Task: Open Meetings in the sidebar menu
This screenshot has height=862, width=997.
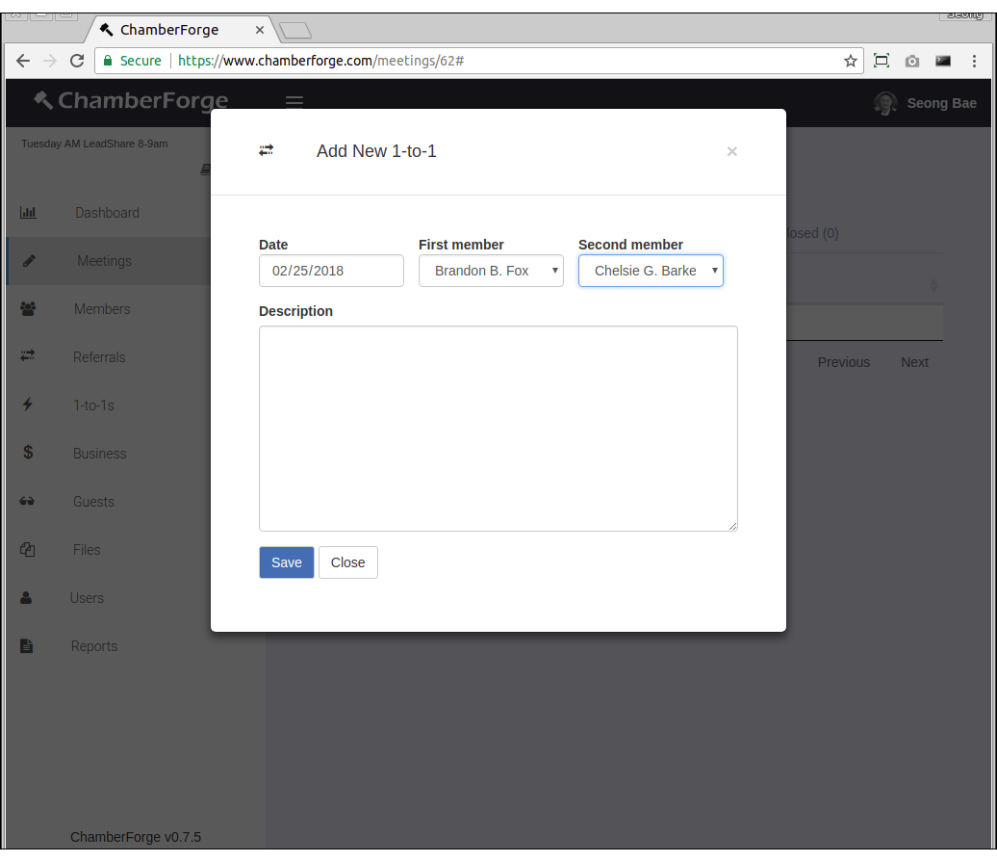Action: [x=104, y=261]
